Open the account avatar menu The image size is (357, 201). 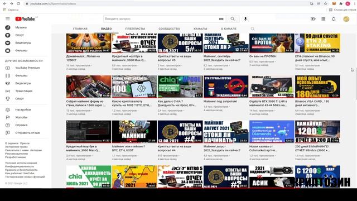click(346, 19)
